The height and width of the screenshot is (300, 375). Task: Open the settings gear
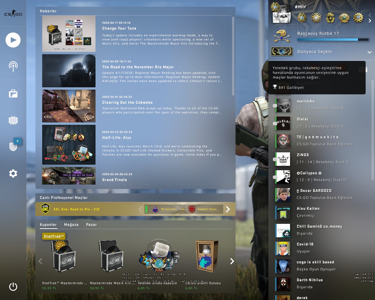tap(13, 173)
